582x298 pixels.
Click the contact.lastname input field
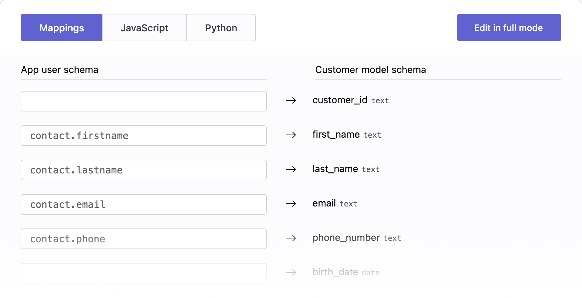pos(144,170)
